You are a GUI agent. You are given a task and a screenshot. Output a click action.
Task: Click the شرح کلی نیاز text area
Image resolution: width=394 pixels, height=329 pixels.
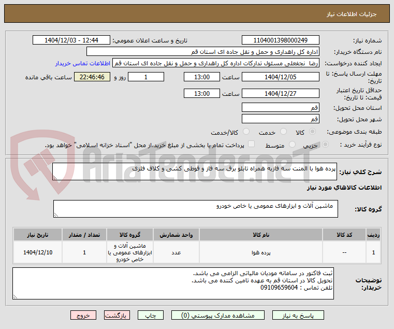[195, 171]
